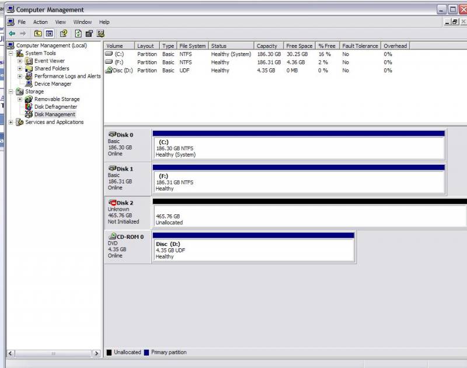The height and width of the screenshot is (368, 467).
Task: Expand the Services and Applications node
Action: tap(11, 122)
